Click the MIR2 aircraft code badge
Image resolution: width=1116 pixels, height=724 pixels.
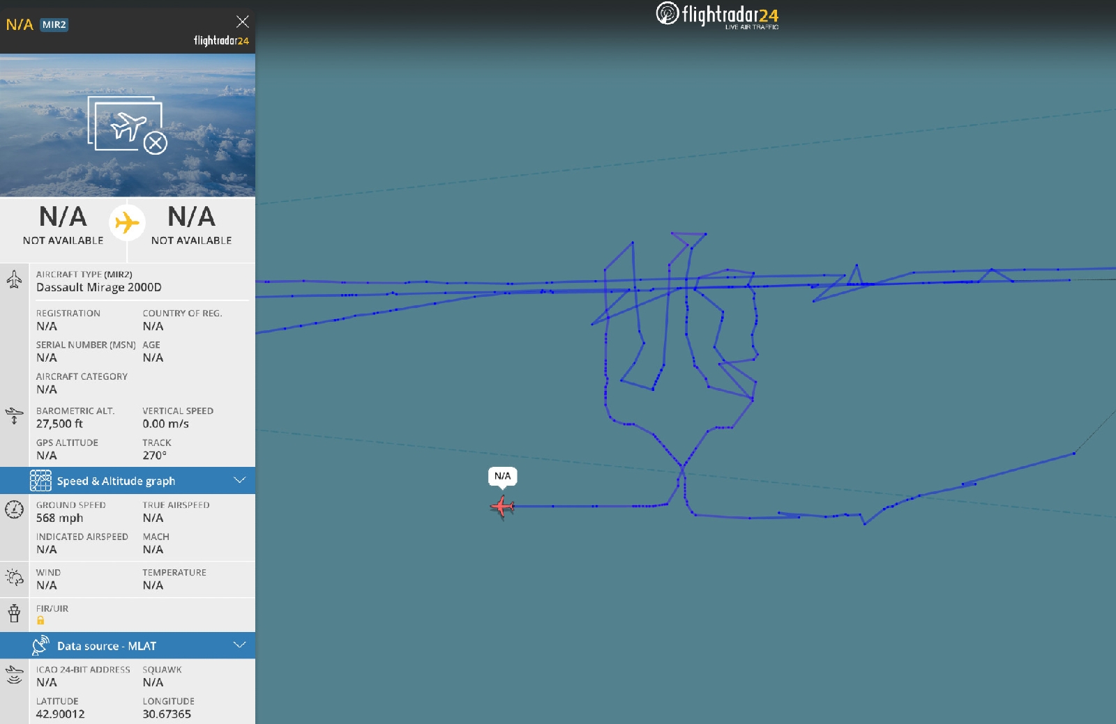54,24
